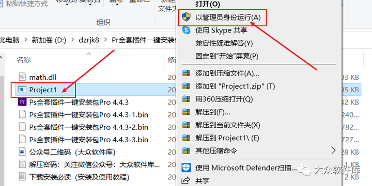Click the sort chevron above the 名称 column
Viewport: 372px width, 186px height.
point(89,54)
